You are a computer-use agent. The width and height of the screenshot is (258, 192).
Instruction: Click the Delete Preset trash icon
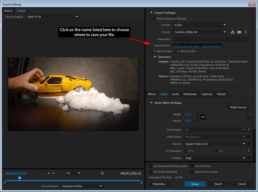click(246, 32)
